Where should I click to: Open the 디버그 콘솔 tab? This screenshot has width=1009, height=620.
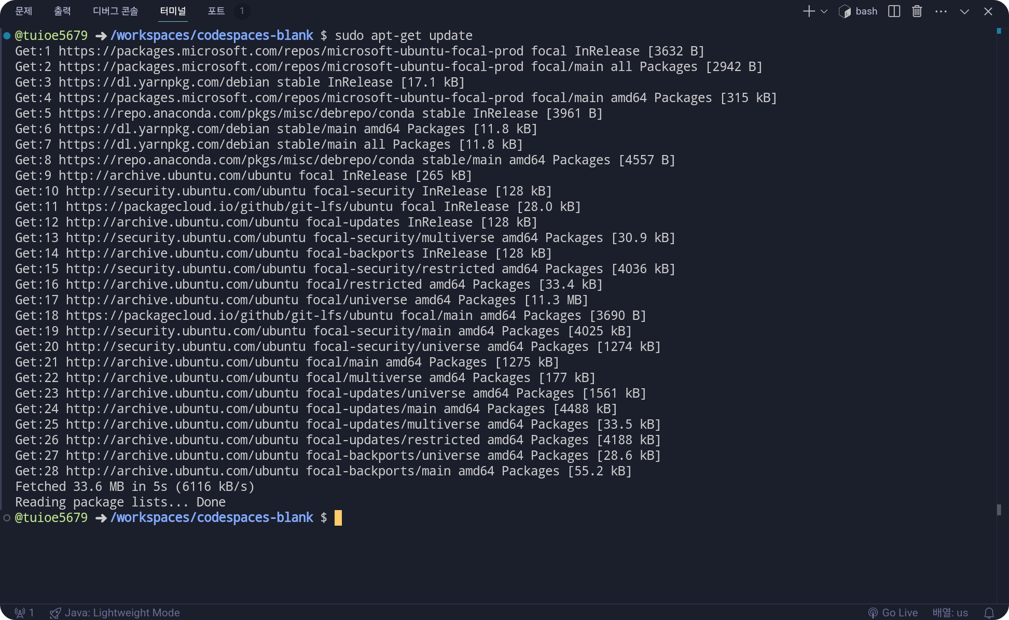(115, 11)
